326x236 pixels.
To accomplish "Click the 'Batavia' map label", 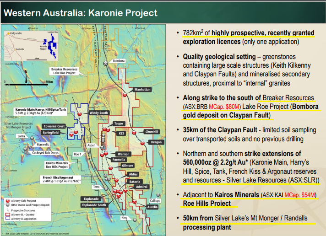I will (x=135, y=182).
